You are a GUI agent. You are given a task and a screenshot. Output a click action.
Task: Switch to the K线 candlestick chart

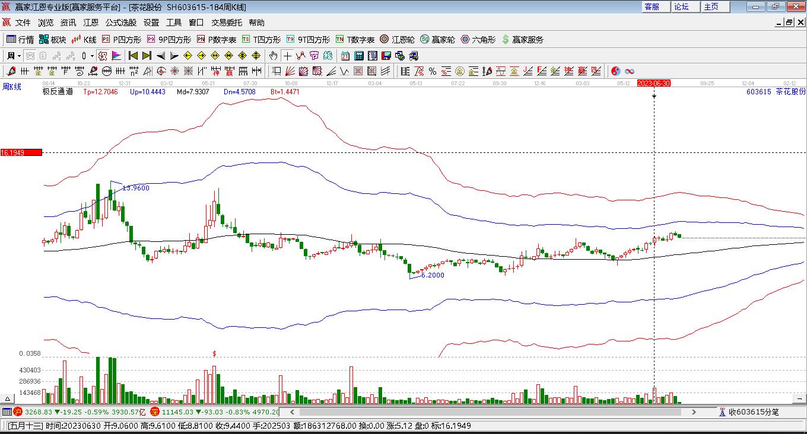tap(84, 40)
